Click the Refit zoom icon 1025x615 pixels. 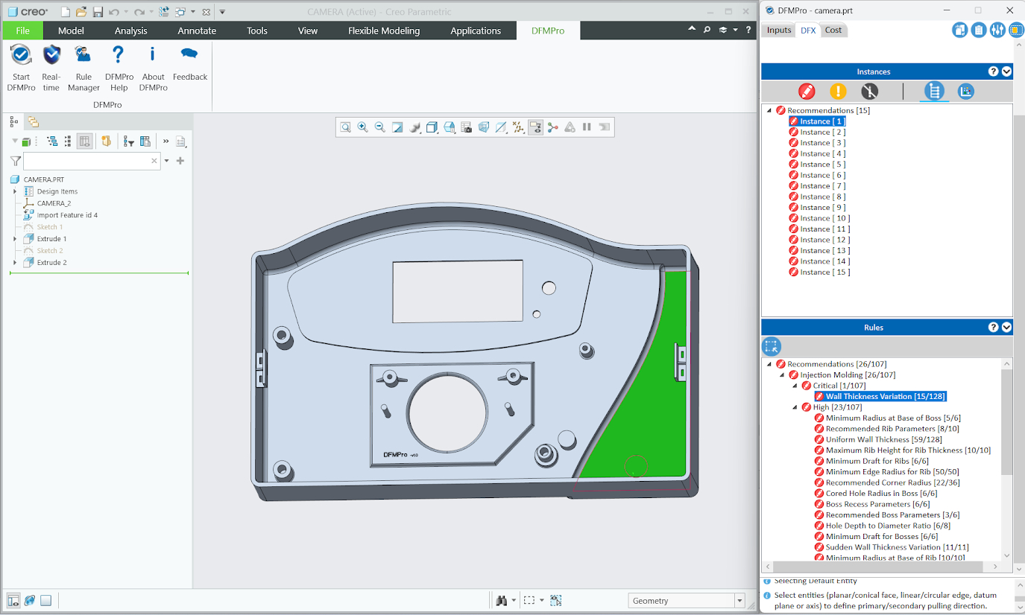[x=346, y=127]
